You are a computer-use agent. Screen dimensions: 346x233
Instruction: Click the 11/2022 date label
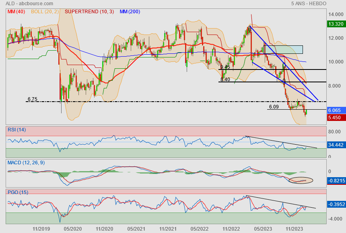(231, 229)
